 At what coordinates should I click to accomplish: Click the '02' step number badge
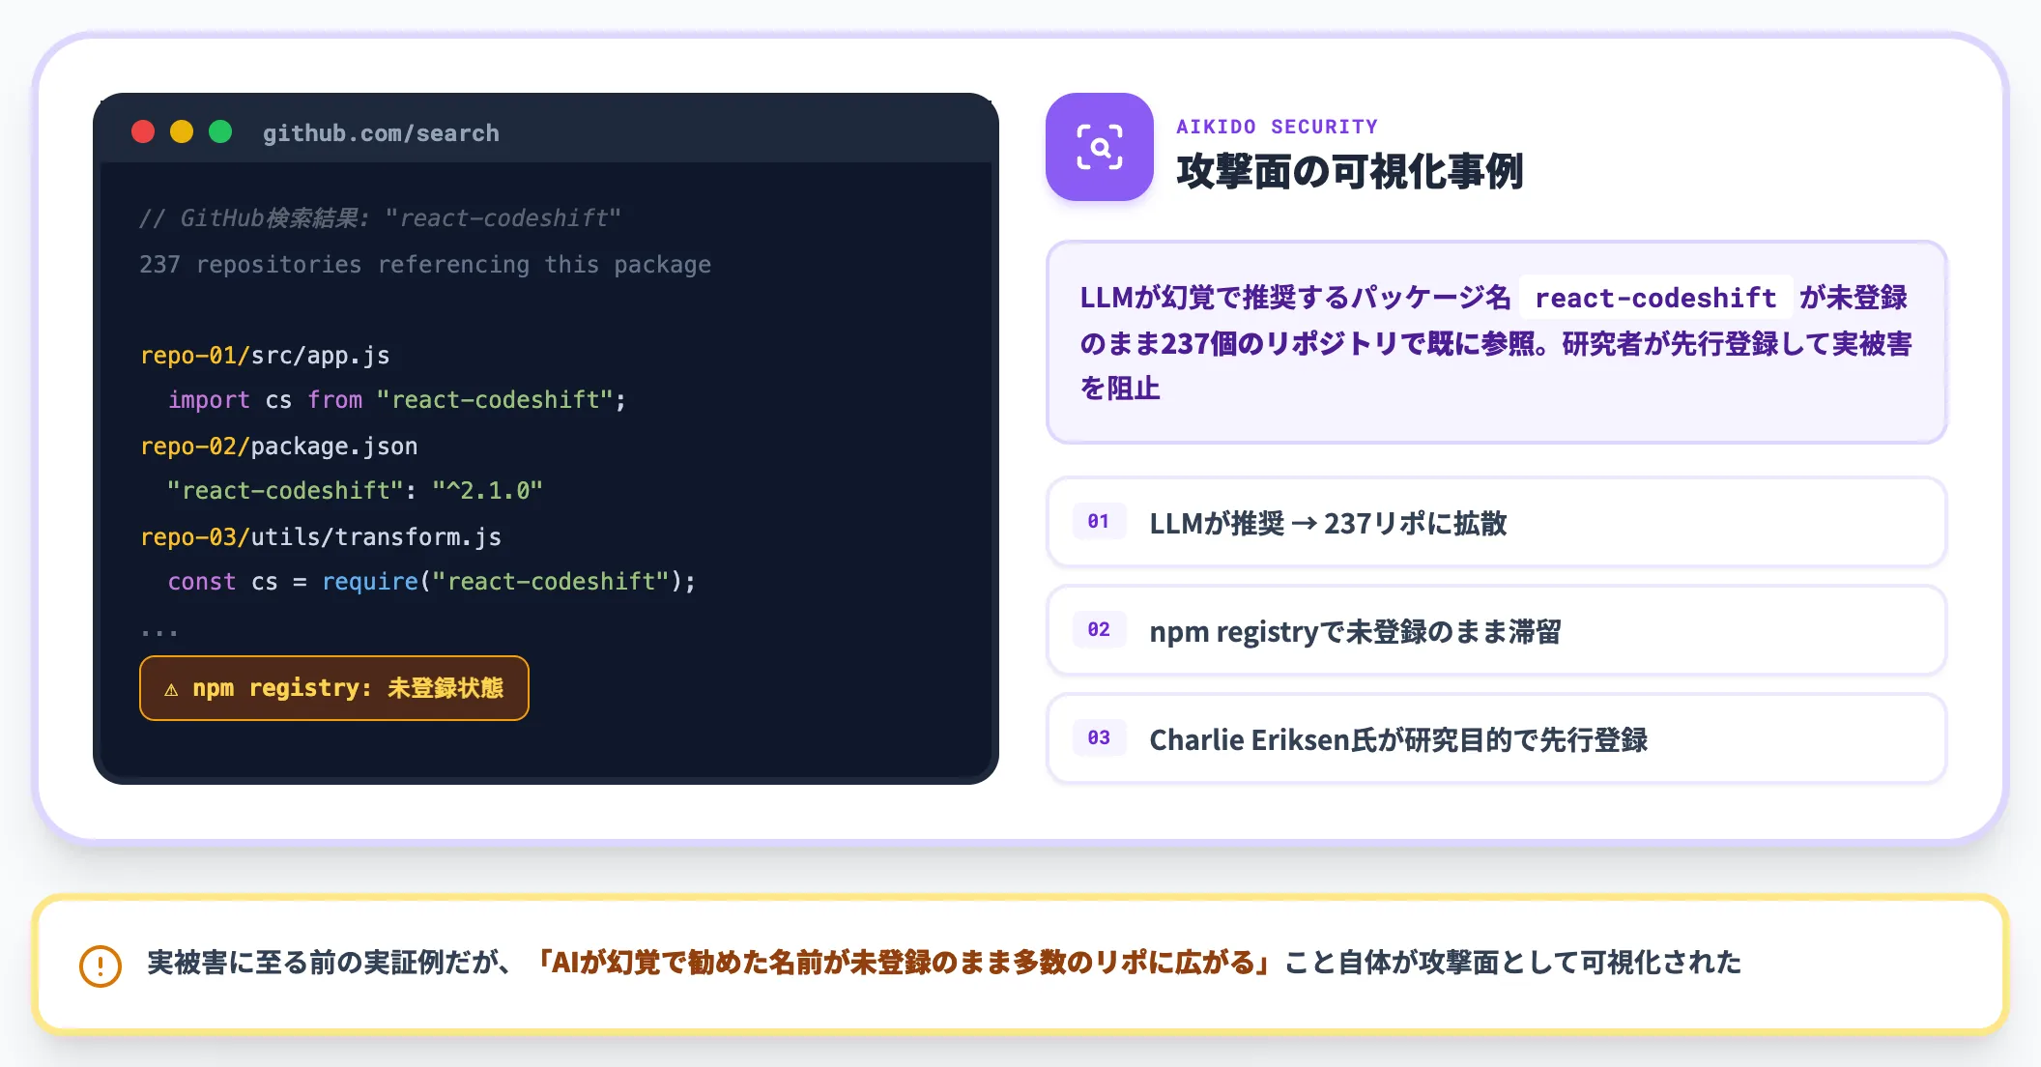(x=1099, y=630)
